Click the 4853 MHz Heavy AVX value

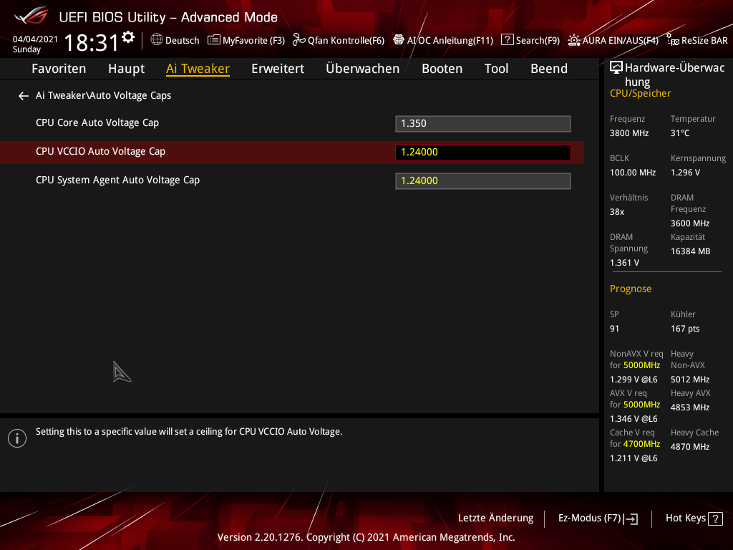pos(690,407)
